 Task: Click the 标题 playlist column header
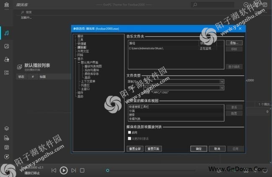point(43,77)
